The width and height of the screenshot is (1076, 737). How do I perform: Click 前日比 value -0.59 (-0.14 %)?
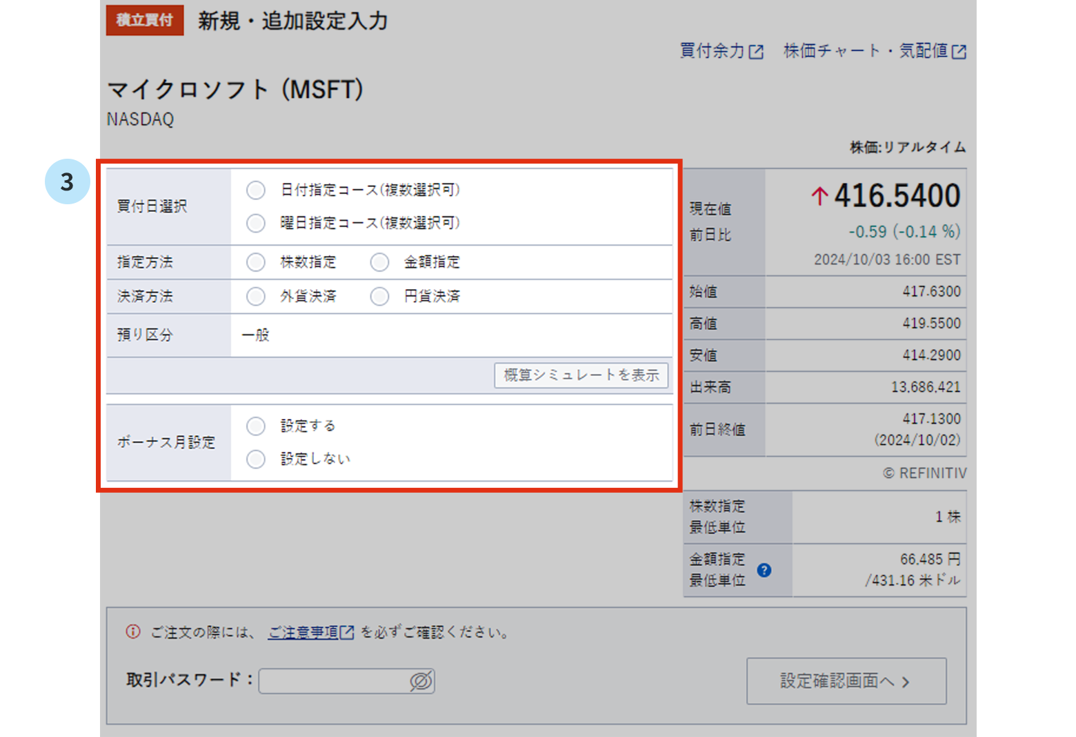pyautogui.click(x=904, y=232)
